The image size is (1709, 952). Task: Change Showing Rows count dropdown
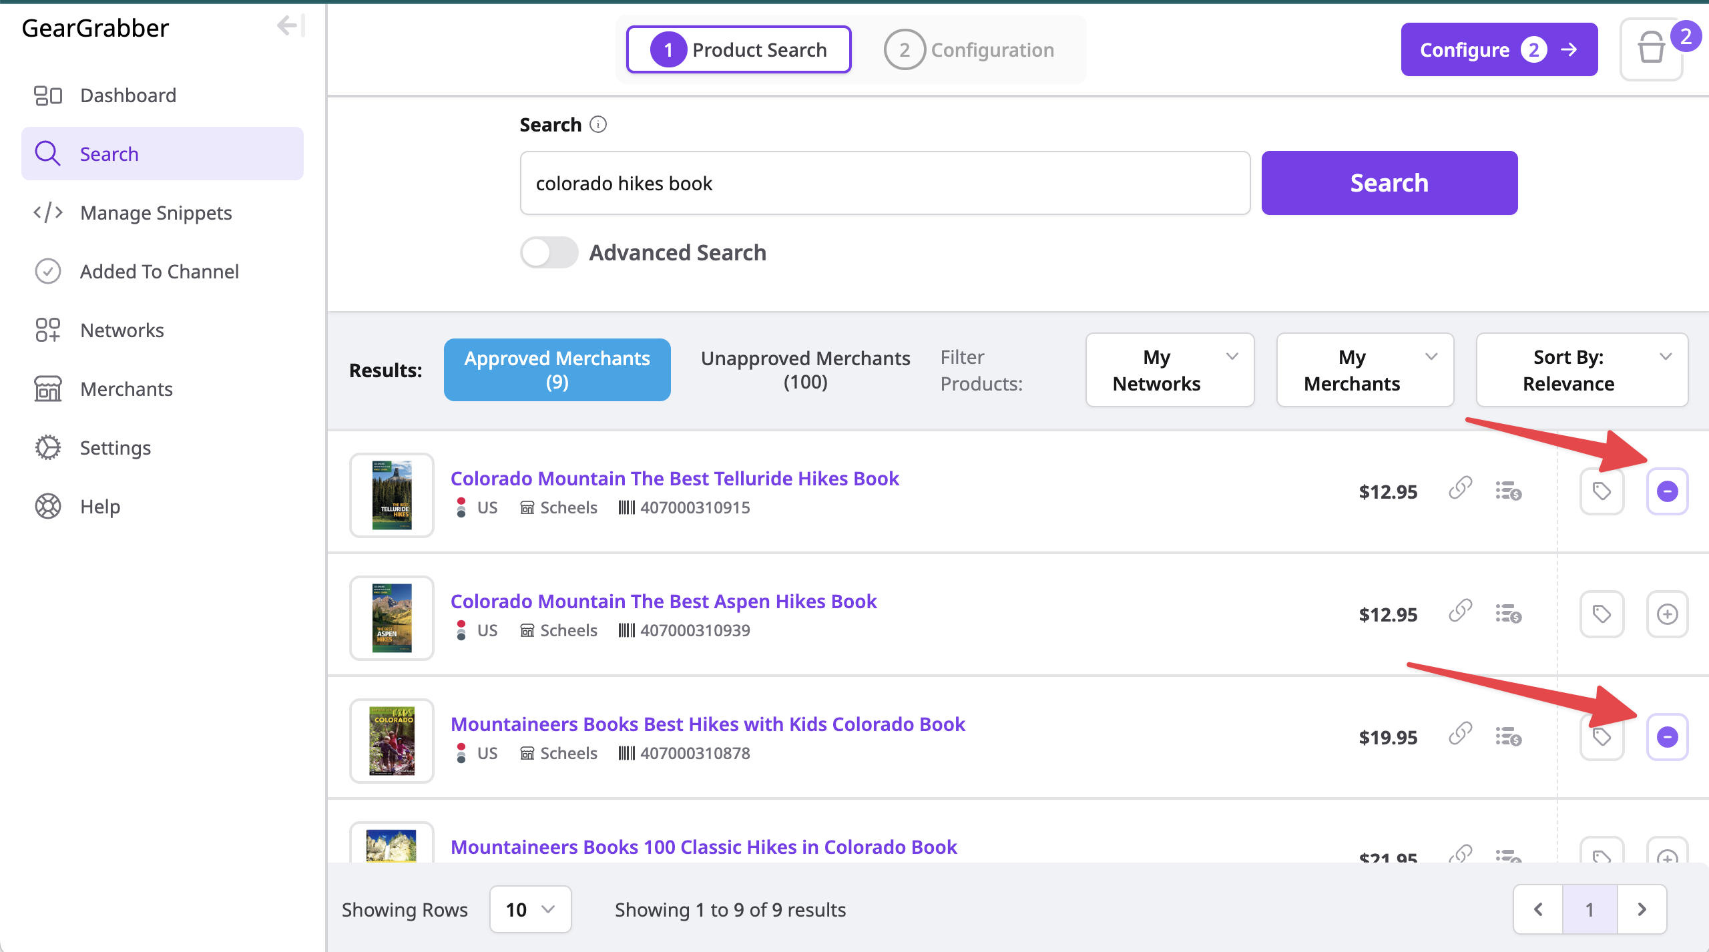click(530, 909)
